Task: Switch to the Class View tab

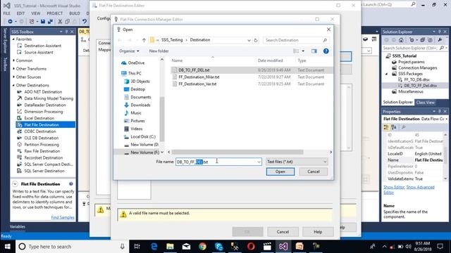Action: pyautogui.click(x=426, y=103)
